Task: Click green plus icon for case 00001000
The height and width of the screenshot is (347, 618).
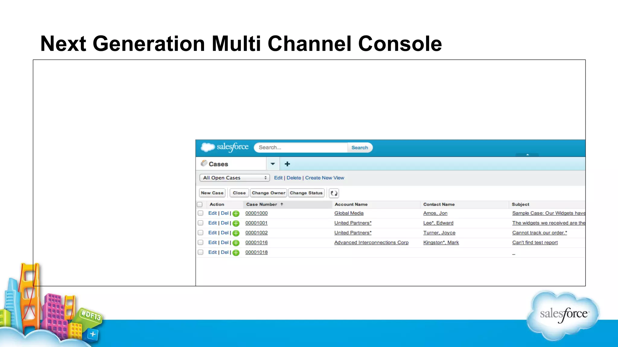Action: [x=236, y=214]
